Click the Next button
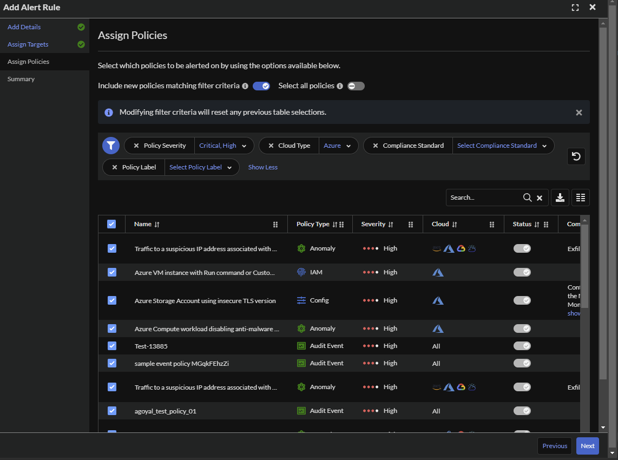618x460 pixels. [587, 445]
